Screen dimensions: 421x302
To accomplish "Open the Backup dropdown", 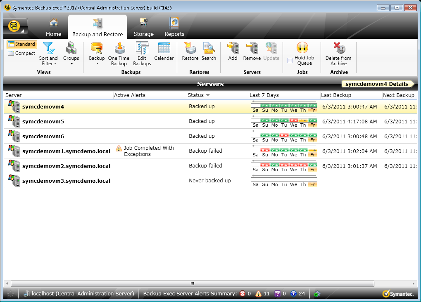I will (x=97, y=53).
